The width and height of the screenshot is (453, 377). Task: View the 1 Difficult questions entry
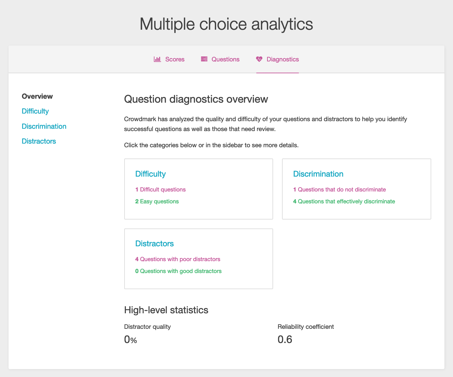[160, 189]
